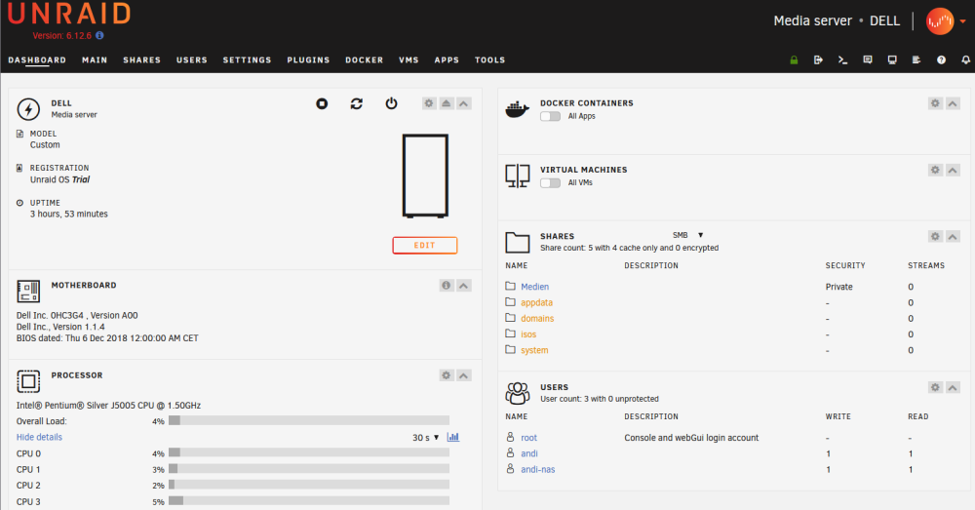975x510 pixels.
Task: Collapse the Shares panel
Action: point(953,236)
